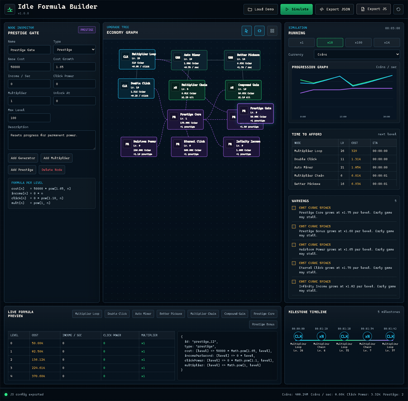408x401 pixels.
Task: Check the Eternal Click cost curve warning
Action: (294, 263)
